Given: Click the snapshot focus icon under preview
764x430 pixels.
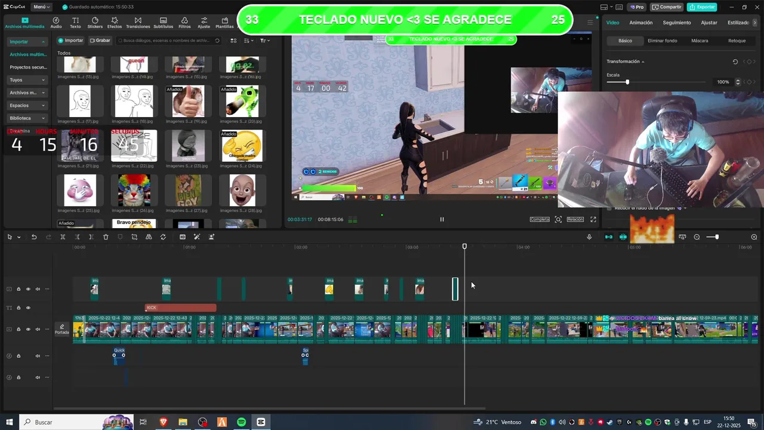Looking at the screenshot, I should [558, 219].
